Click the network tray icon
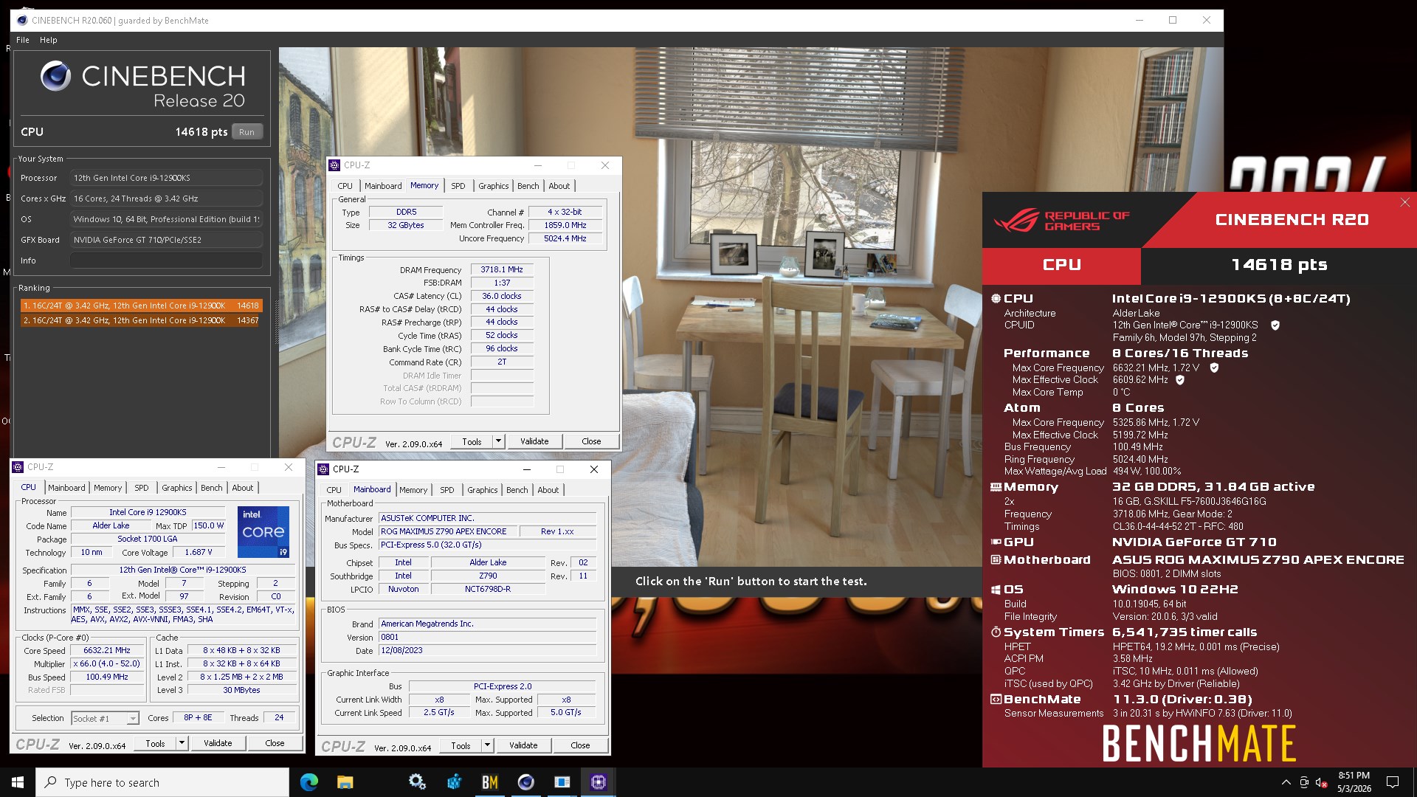This screenshot has width=1417, height=797. [1304, 782]
